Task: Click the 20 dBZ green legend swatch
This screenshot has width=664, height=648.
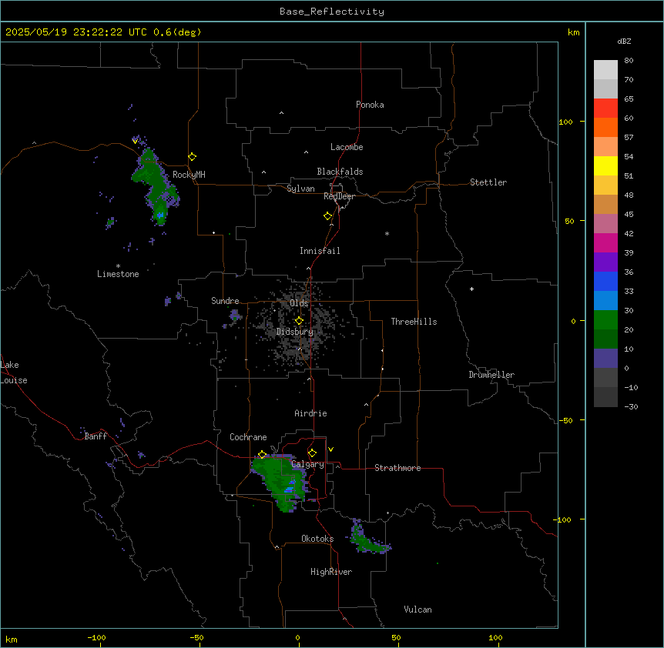Action: pos(605,320)
